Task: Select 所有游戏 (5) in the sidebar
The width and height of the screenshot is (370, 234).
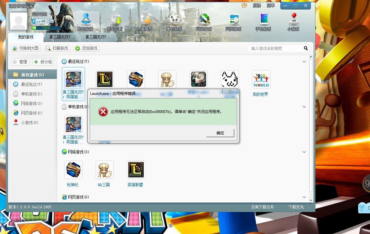Action: pyautogui.click(x=32, y=74)
